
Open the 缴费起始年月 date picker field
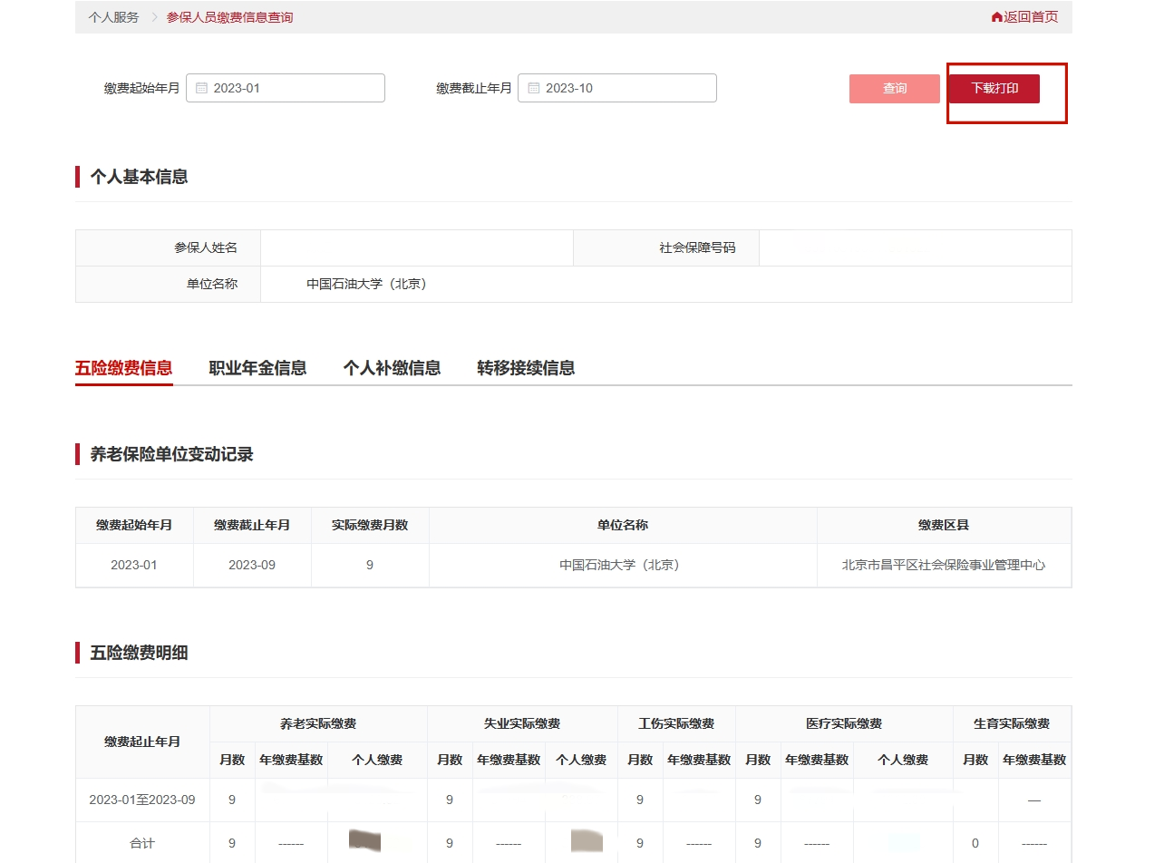[x=286, y=88]
